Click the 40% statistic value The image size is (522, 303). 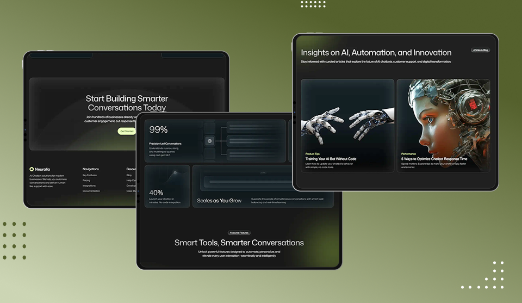coord(156,193)
